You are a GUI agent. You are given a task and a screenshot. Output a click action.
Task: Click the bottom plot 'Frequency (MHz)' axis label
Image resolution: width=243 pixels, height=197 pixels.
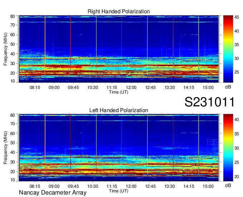(x=5, y=148)
